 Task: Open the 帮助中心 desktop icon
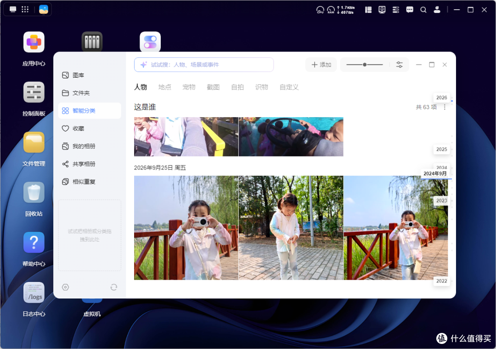[x=34, y=242]
